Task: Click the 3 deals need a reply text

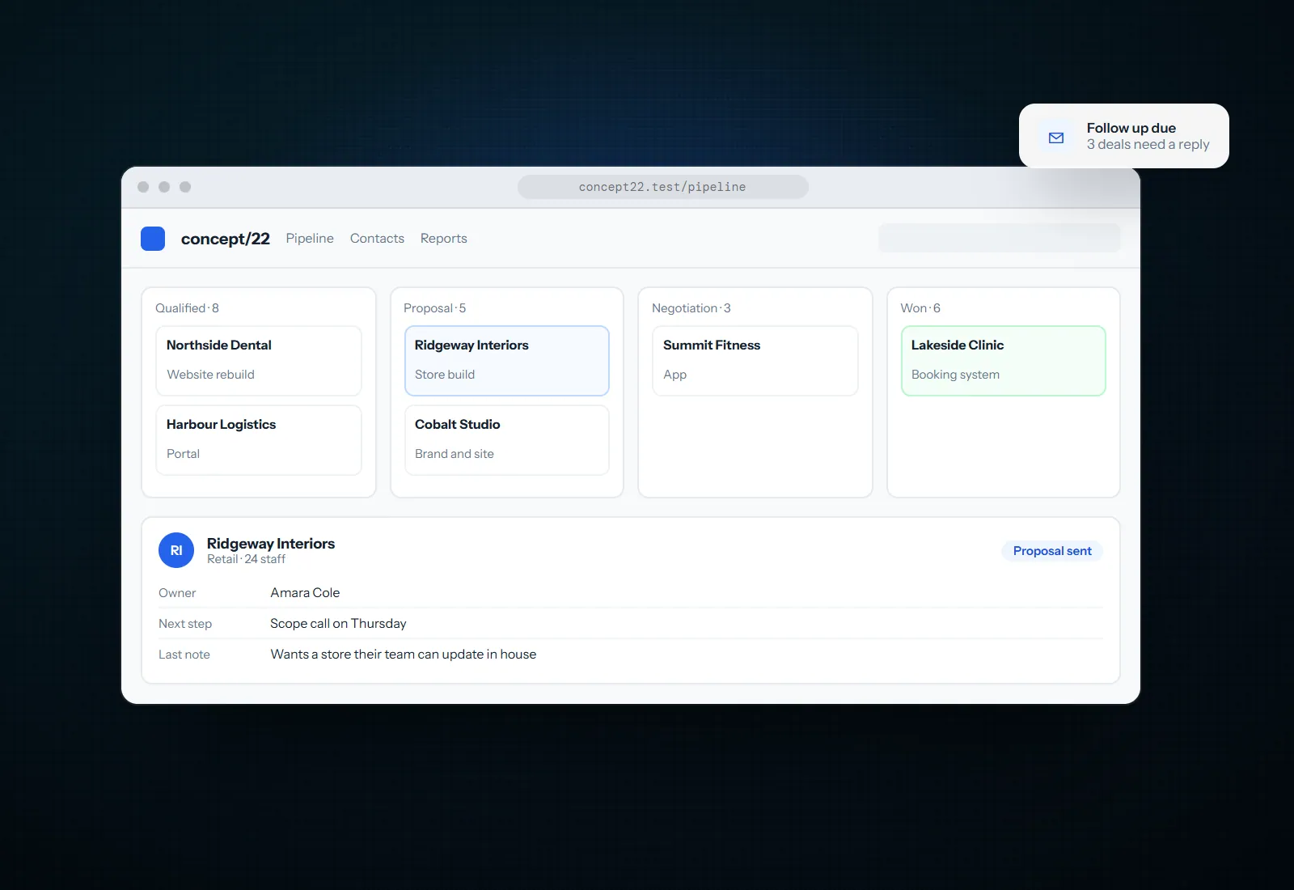Action: pos(1148,145)
